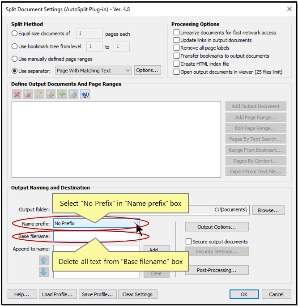The height and width of the screenshot is (306, 298).
Task: Click Import From Text File... button
Action: (x=256, y=171)
